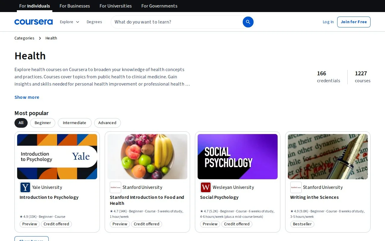Screen dimensions: 385x241
Task: Switch to the For Universities tab
Action: 115,6
